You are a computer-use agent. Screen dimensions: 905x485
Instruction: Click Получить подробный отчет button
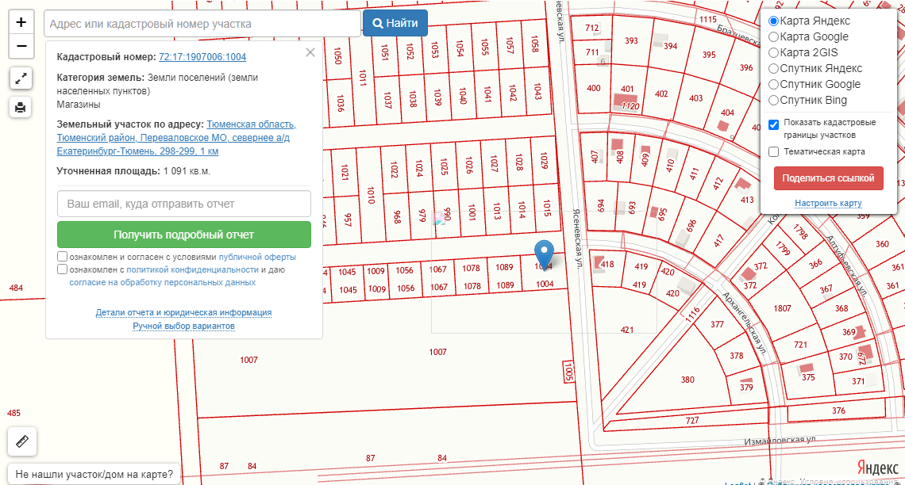tap(184, 235)
